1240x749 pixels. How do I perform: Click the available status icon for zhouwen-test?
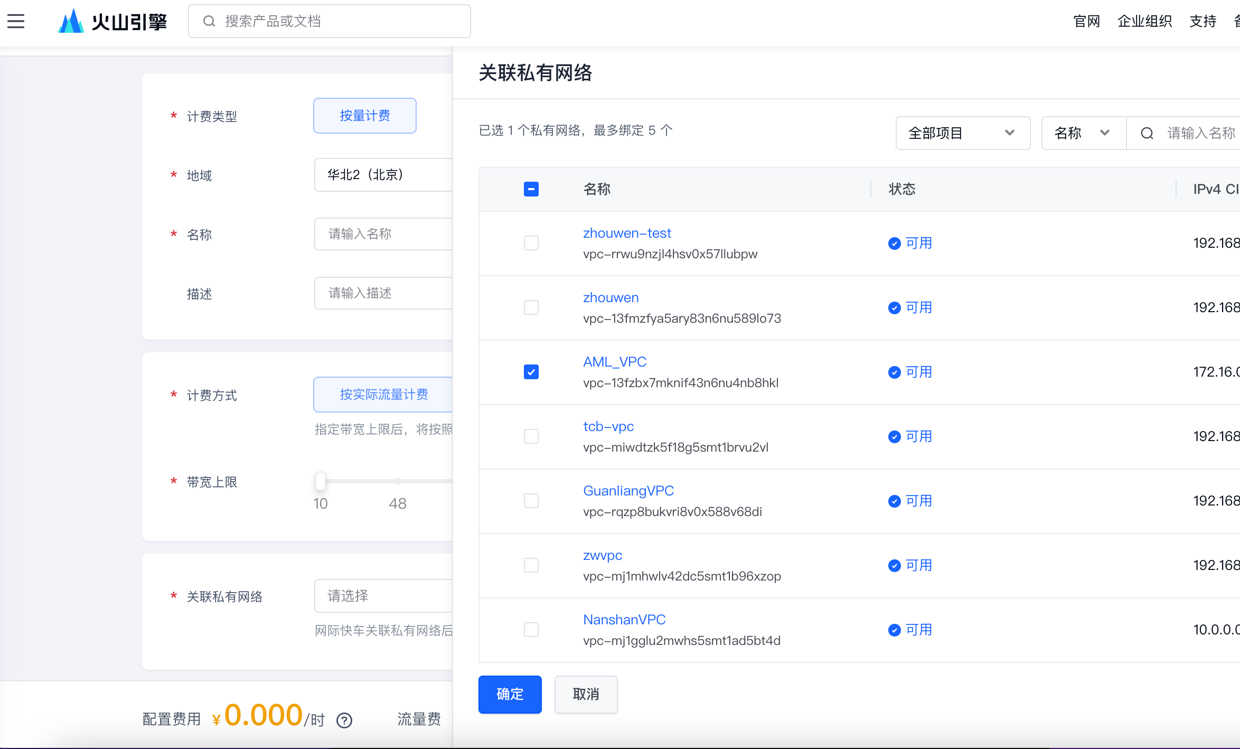pyautogui.click(x=894, y=244)
